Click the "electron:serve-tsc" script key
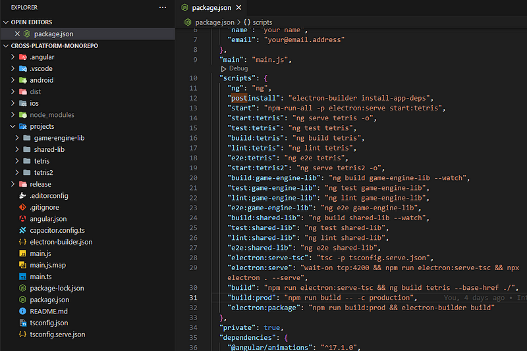 point(268,258)
